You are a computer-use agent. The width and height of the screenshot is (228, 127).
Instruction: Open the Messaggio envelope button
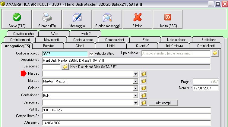[77, 20]
